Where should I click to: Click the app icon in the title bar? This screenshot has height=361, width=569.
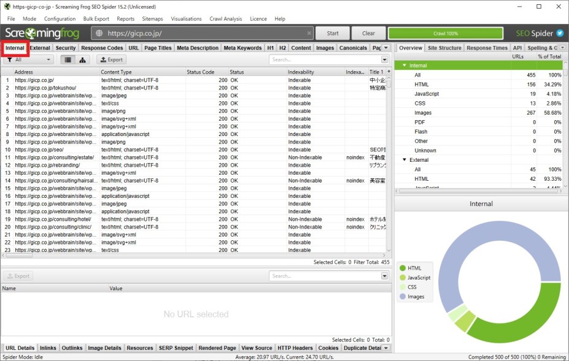point(7,7)
